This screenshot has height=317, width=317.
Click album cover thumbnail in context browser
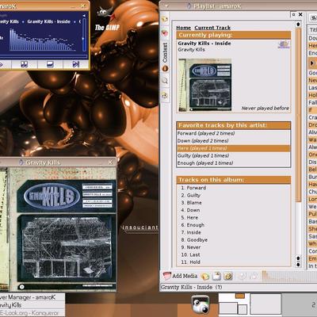point(205,85)
